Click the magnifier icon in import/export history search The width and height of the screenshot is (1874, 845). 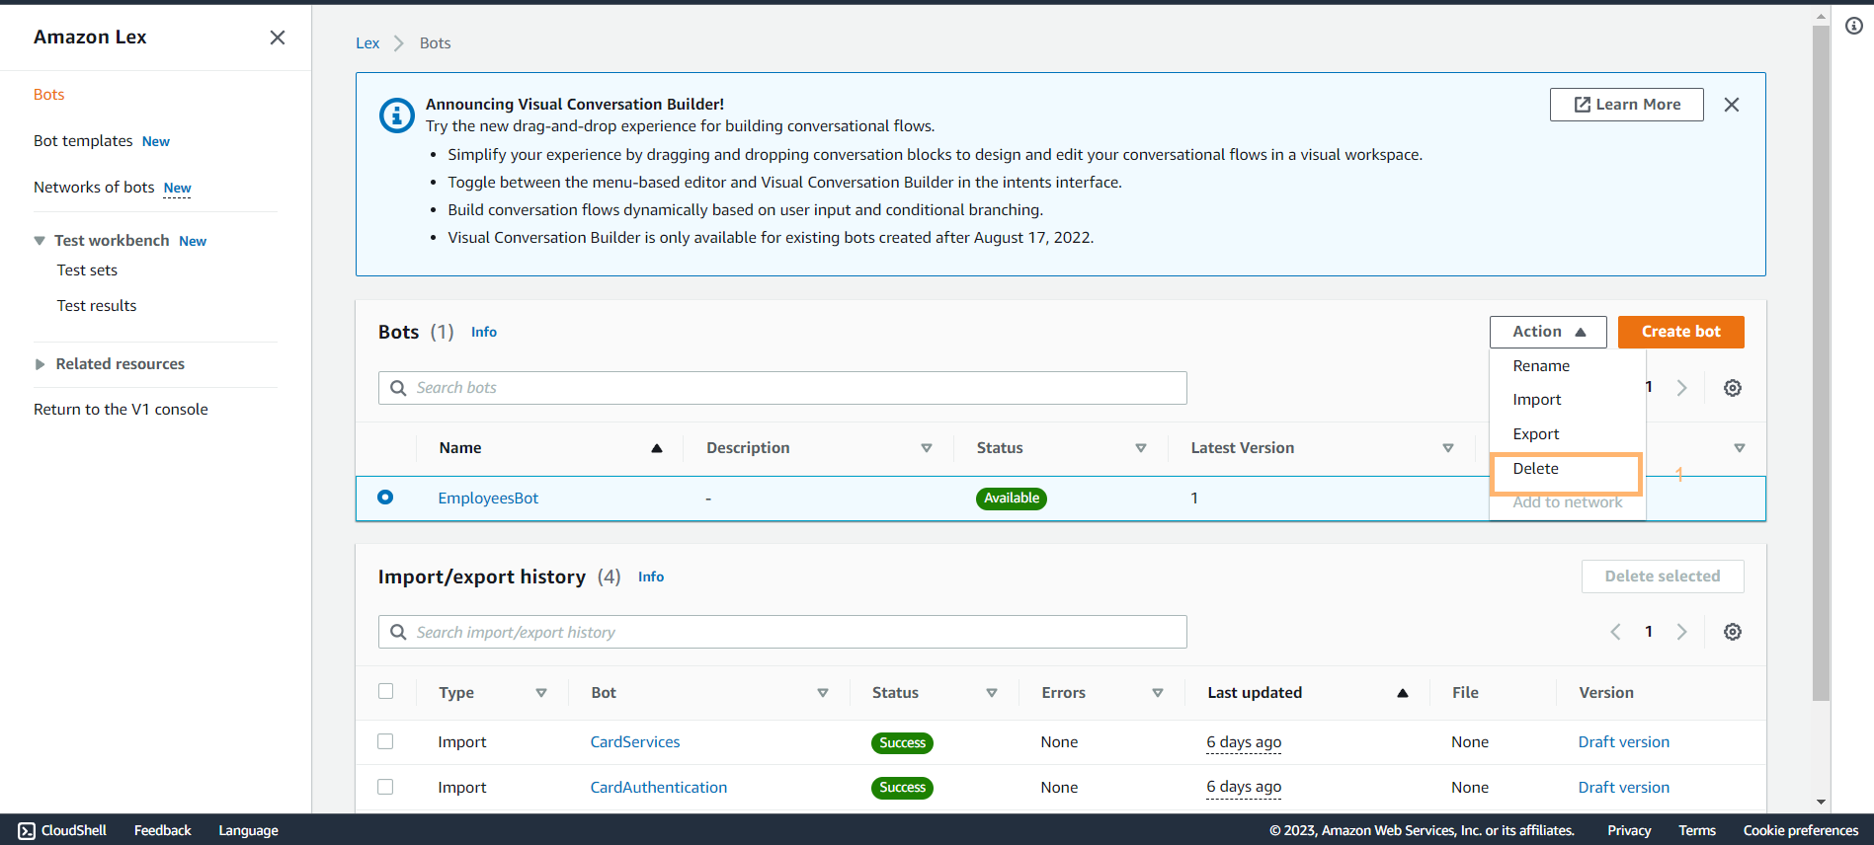(398, 632)
